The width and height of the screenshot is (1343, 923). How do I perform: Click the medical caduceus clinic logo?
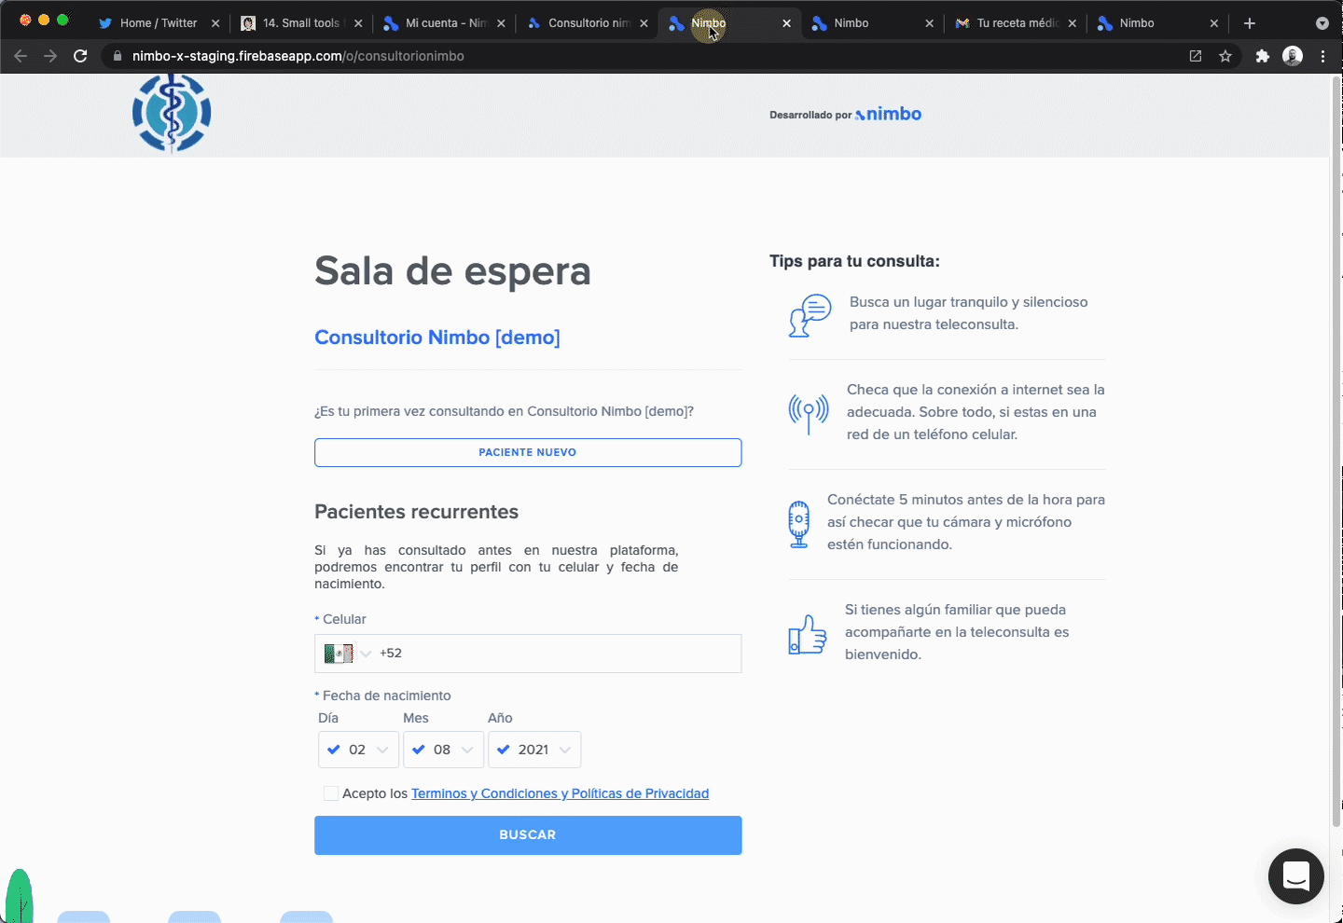click(x=172, y=113)
